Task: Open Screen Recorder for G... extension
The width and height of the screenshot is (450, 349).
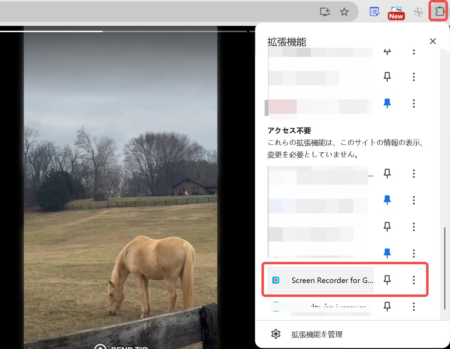Action: [321, 280]
